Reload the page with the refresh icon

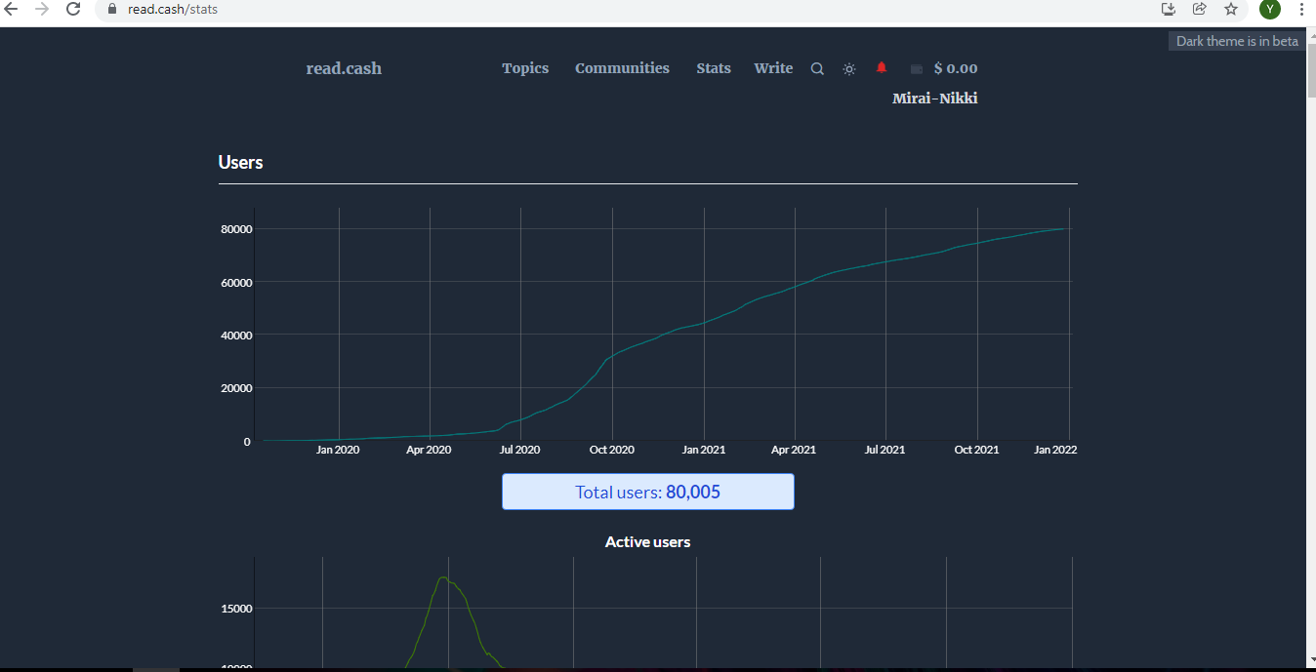(73, 9)
